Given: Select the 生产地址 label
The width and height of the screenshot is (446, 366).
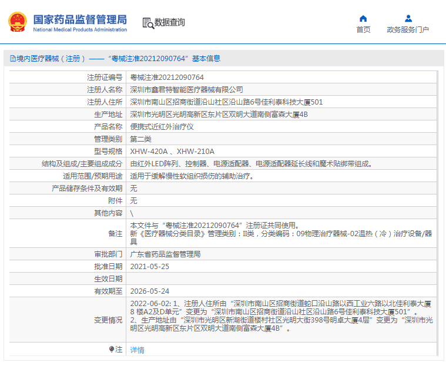Looking at the screenshot, I should (108, 115).
